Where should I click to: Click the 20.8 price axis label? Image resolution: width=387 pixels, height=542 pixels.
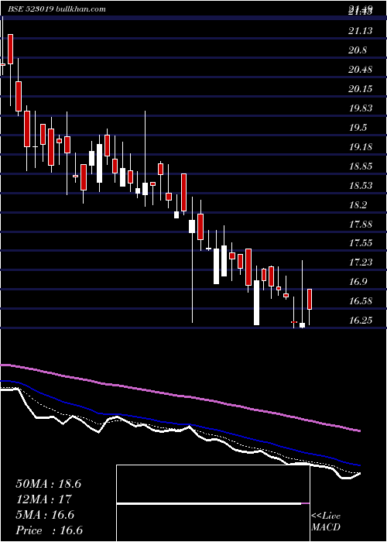coord(358,50)
